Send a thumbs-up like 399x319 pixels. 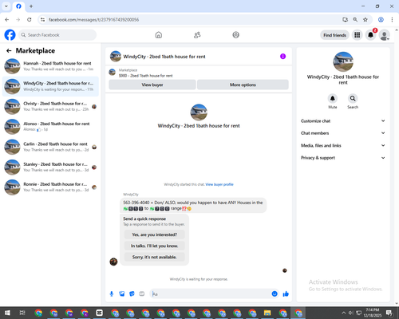pyautogui.click(x=286, y=293)
